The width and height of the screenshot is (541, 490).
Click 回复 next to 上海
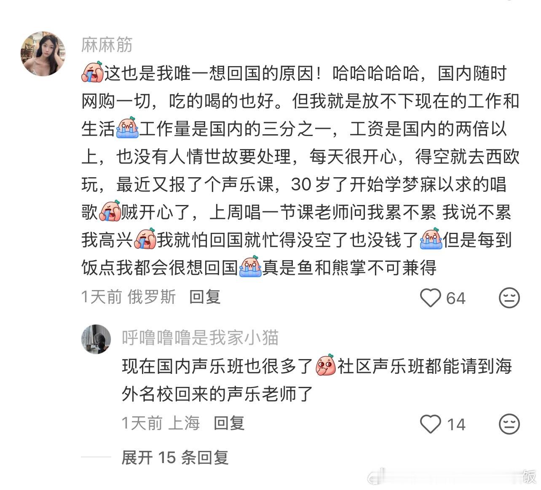pos(229,423)
